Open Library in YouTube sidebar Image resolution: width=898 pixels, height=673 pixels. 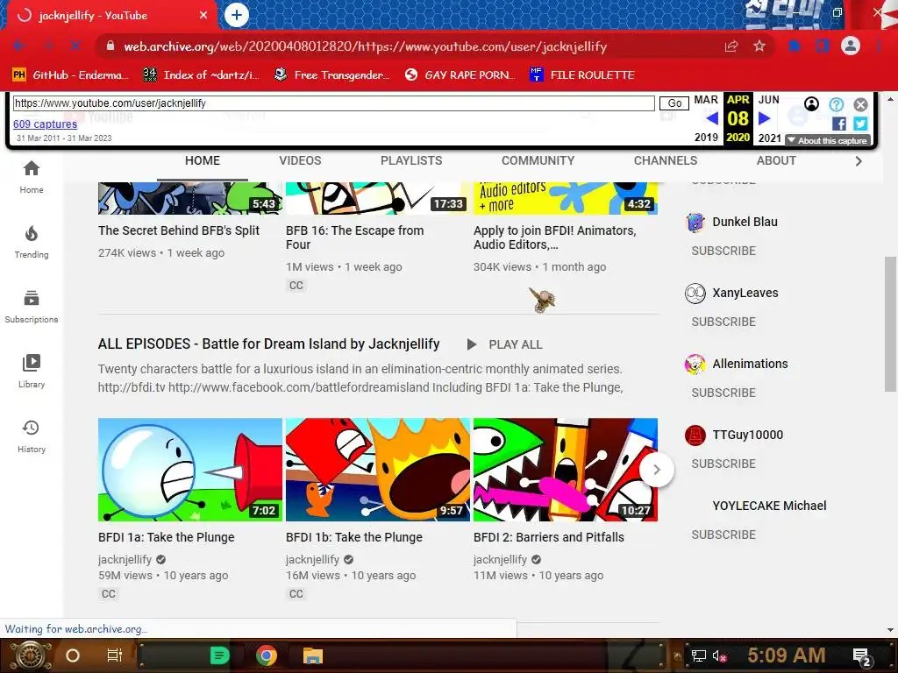pyautogui.click(x=32, y=372)
